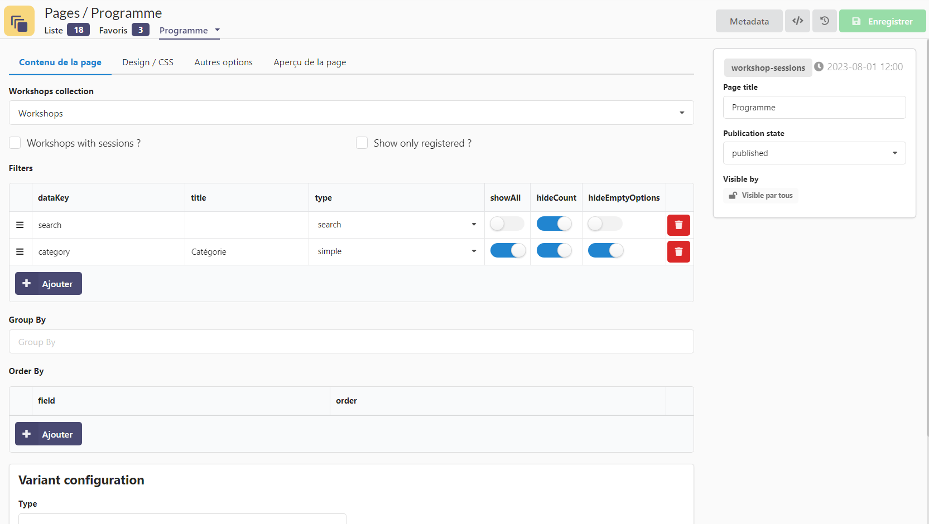Screen dimensions: 929x524
Task: Click the Metadata button
Action: [x=749, y=21]
